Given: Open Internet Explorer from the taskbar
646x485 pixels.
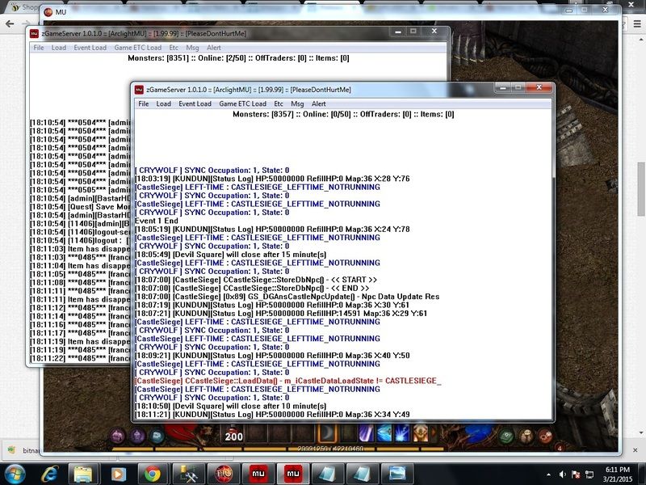Looking at the screenshot, I should coord(50,472).
